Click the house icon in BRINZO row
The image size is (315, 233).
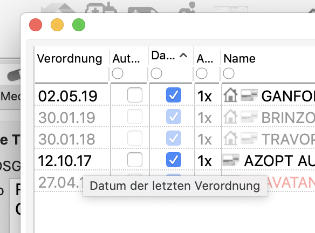[x=230, y=116]
